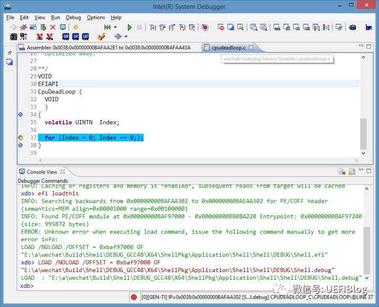The height and width of the screenshot is (307, 379).
Task: Close the cpudeadloop.c tab
Action: 251,47
